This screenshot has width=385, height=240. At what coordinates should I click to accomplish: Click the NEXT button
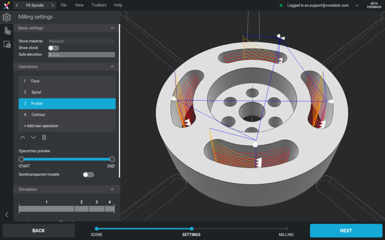coord(346,230)
